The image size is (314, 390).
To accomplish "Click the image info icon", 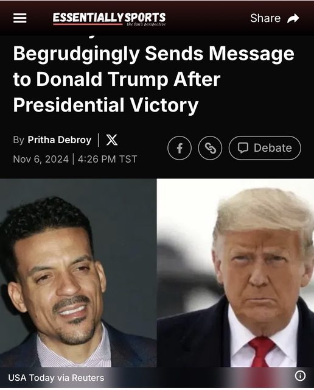I will [x=300, y=375].
